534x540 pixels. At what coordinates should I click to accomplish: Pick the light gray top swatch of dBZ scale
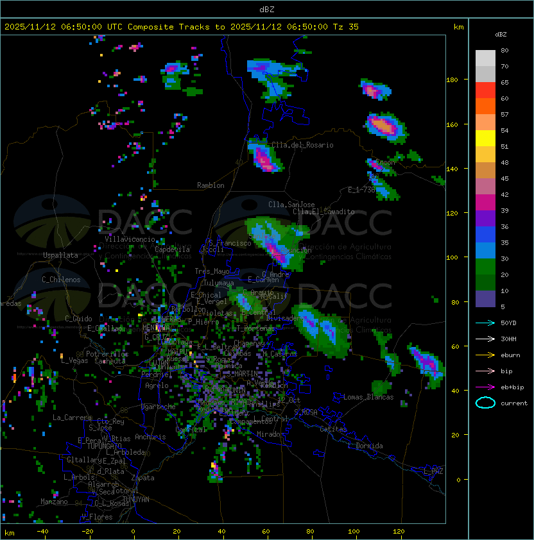pyautogui.click(x=485, y=58)
